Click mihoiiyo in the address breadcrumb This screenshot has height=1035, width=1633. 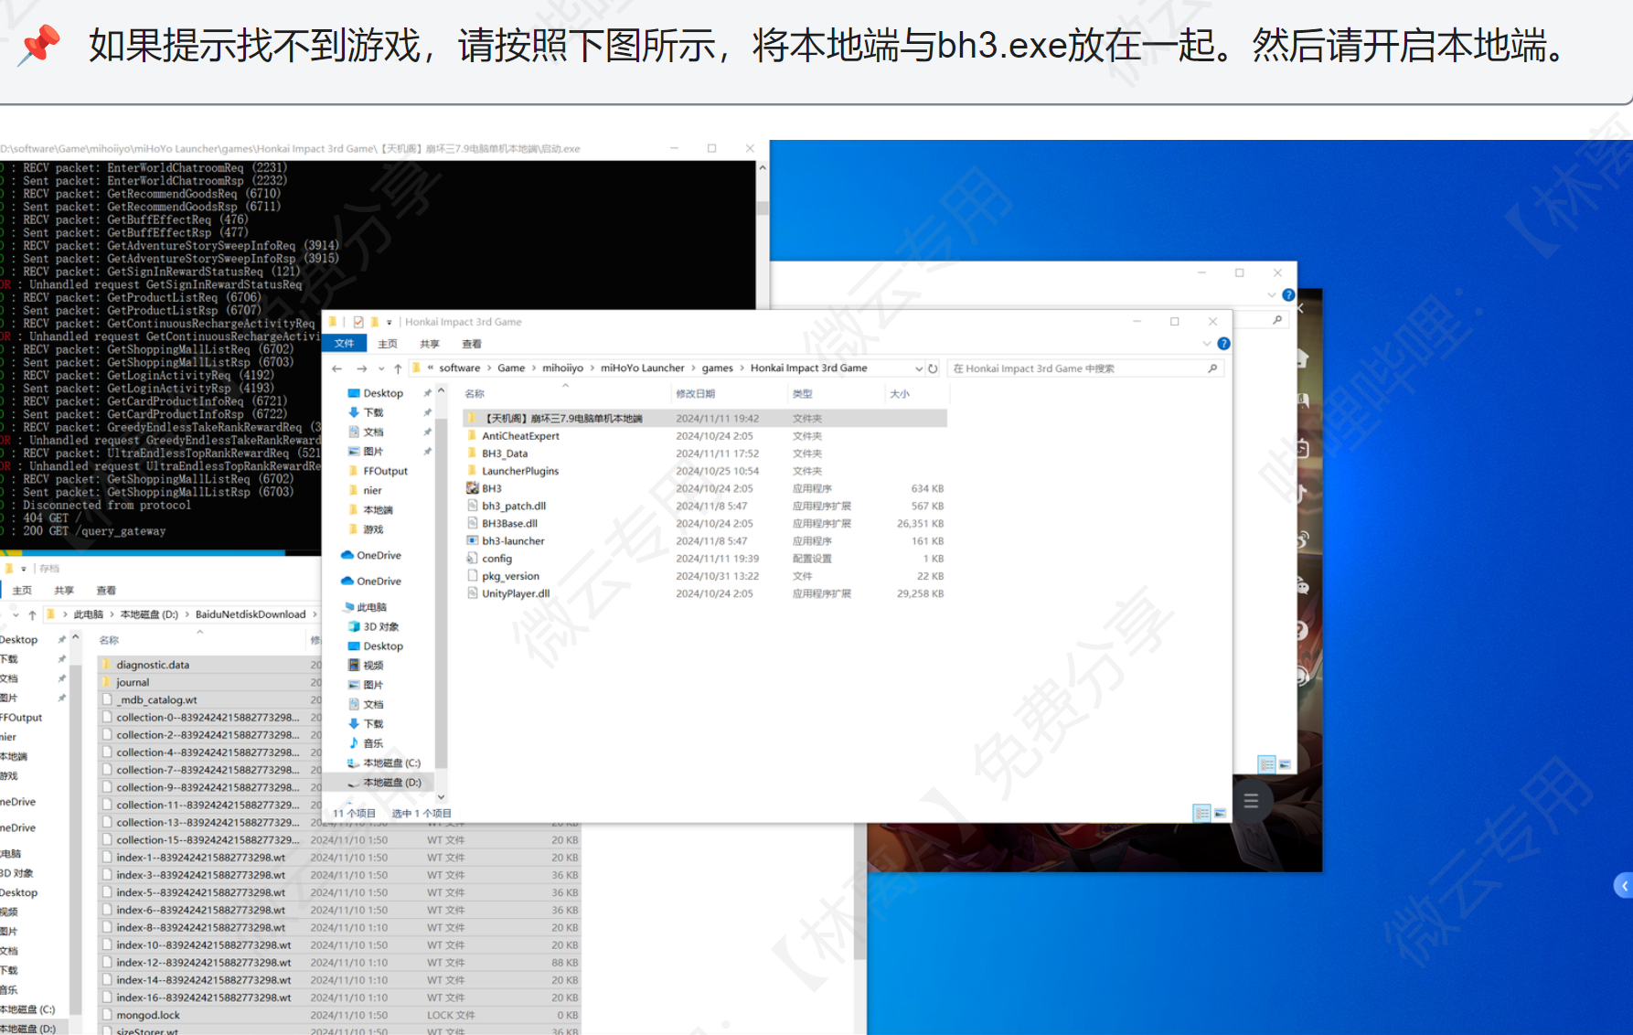[x=562, y=368]
